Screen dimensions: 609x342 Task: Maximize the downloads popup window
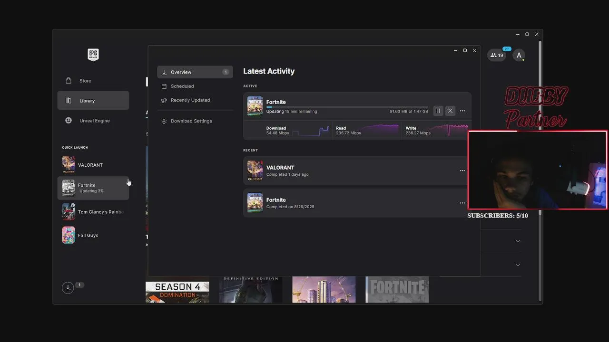(465, 50)
